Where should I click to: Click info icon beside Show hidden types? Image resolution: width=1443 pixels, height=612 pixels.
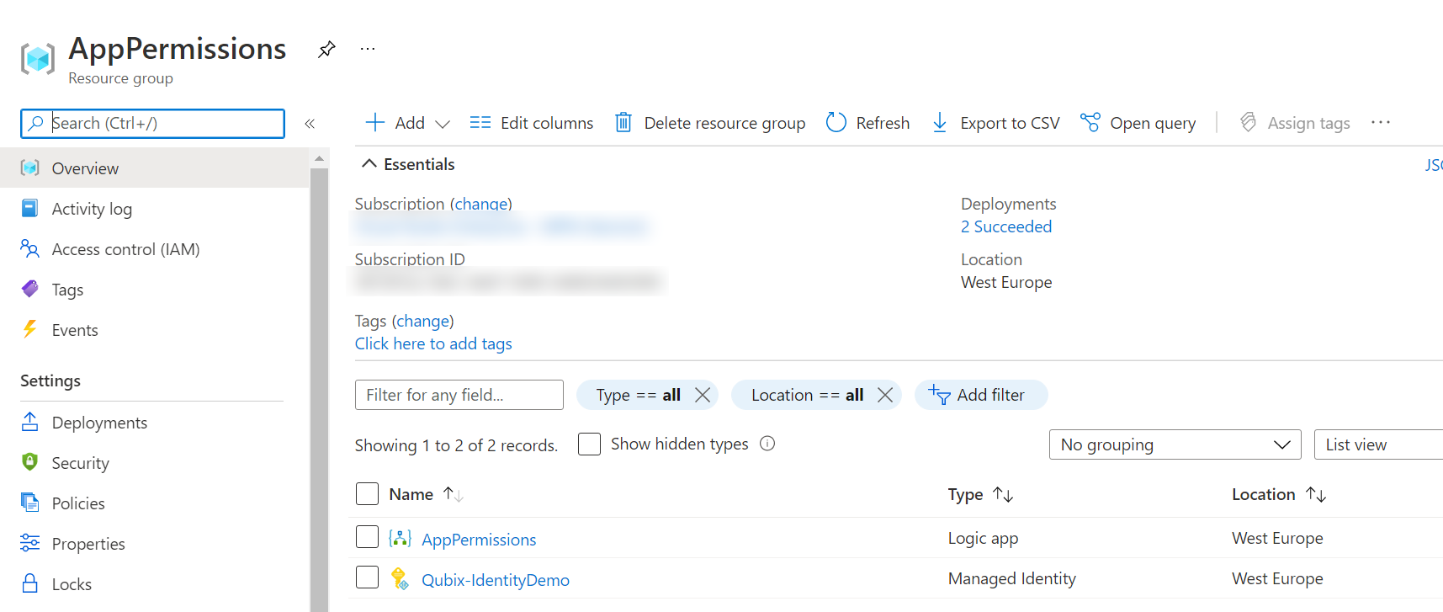coord(767,444)
